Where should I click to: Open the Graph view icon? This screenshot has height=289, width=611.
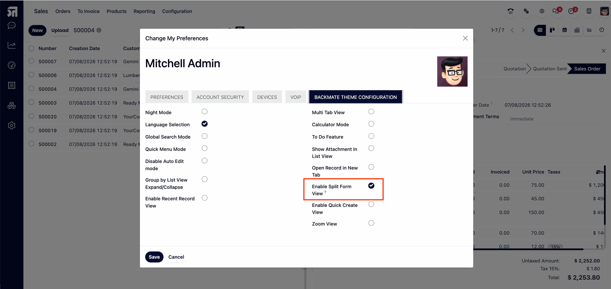coord(589,30)
